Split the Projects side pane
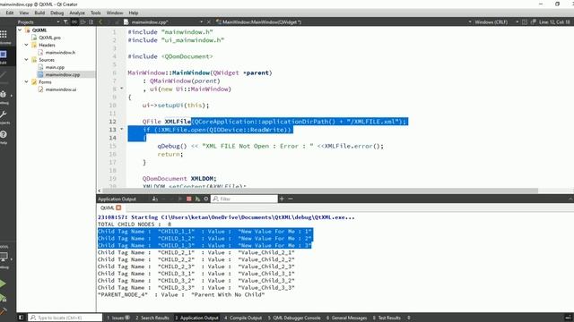The width and height of the screenshot is (574, 322). point(83,21)
